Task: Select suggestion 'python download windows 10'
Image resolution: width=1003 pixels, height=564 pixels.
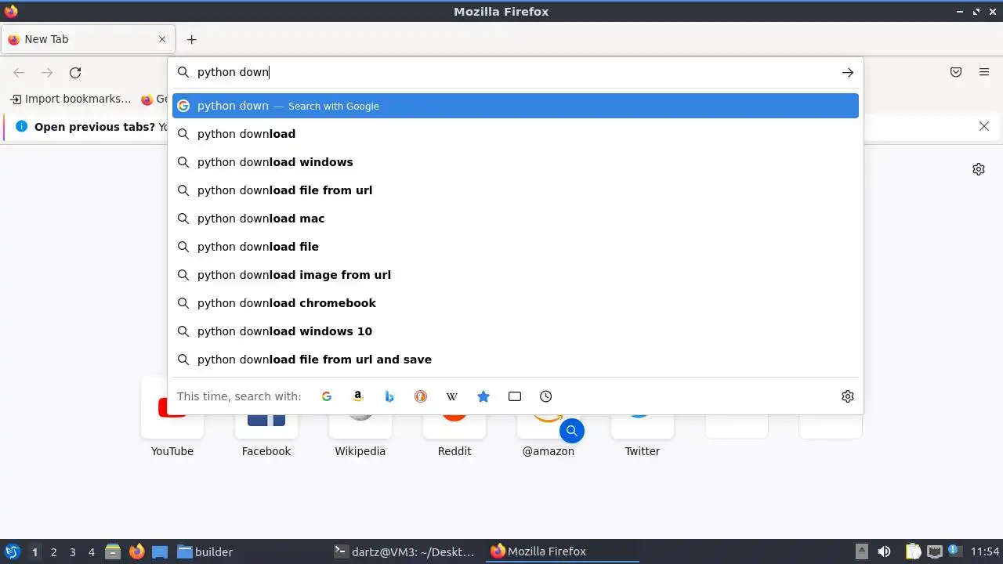Action: pyautogui.click(x=516, y=331)
